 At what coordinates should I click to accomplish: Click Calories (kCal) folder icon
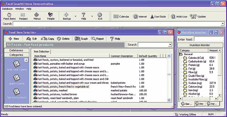pos(185,58)
